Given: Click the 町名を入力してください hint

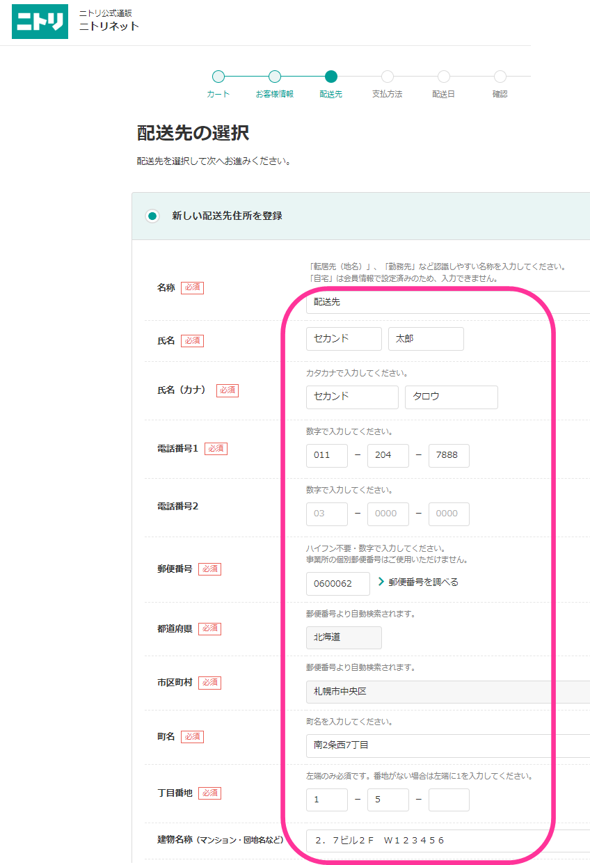Looking at the screenshot, I should [x=349, y=722].
